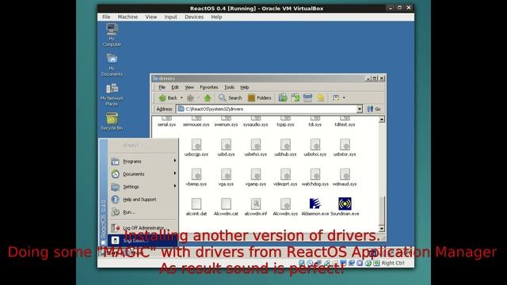Go up one folder level
This screenshot has height=285, width=507.
(208, 97)
